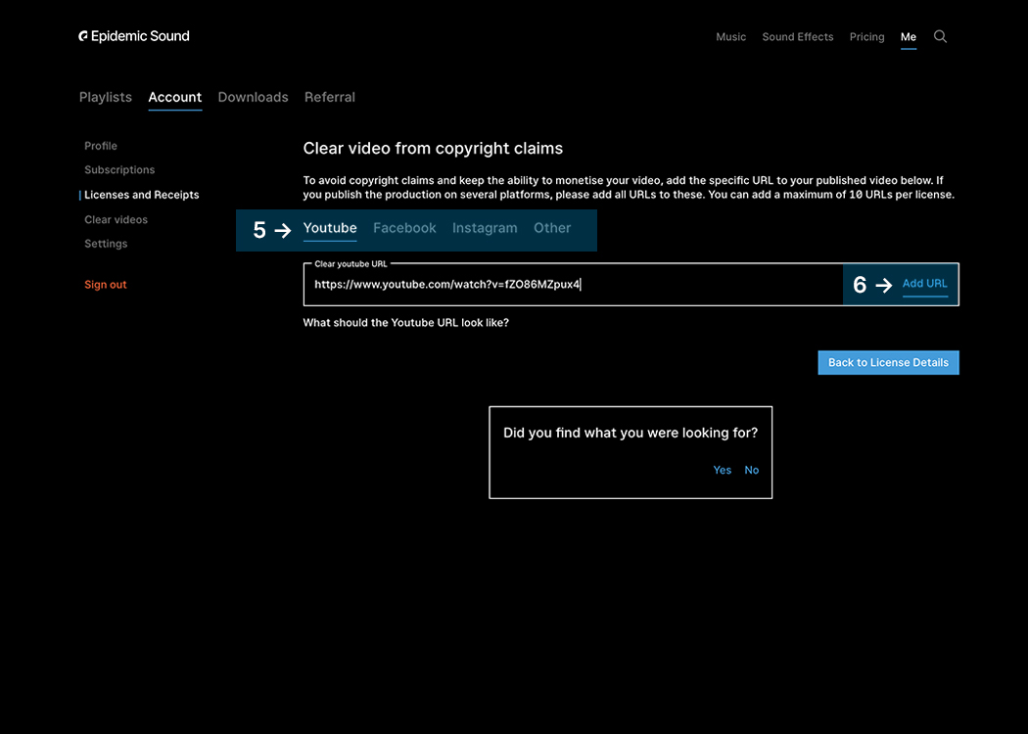The height and width of the screenshot is (734, 1028).
Task: Open Licenses and Receipts section
Action: pyautogui.click(x=141, y=195)
